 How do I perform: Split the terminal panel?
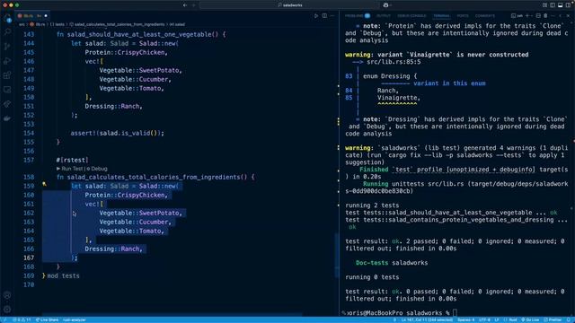tap(538, 16)
